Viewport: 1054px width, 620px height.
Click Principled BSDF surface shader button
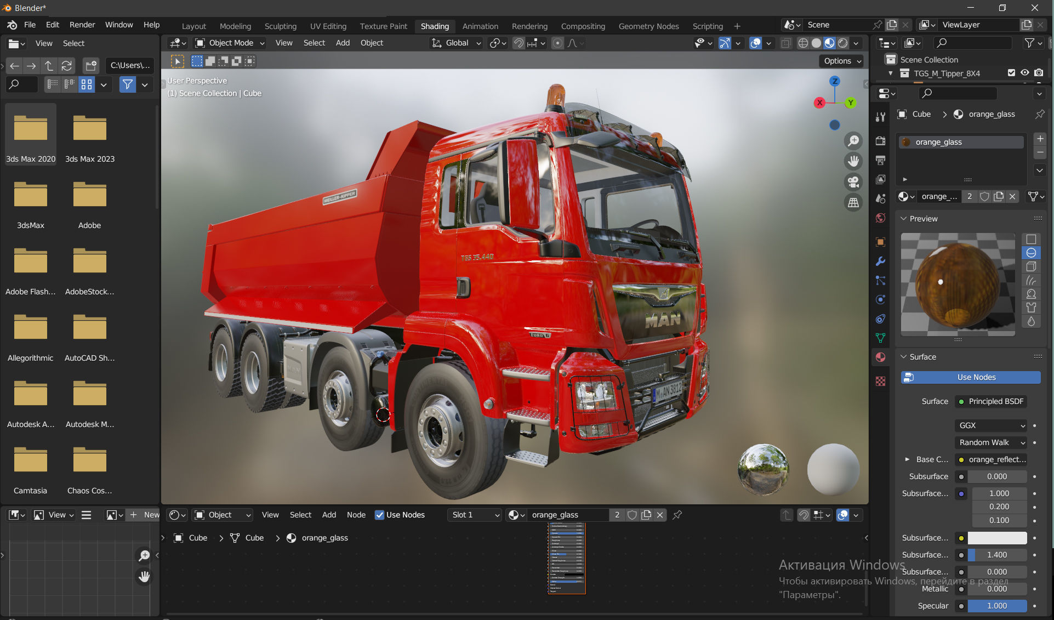tap(991, 401)
